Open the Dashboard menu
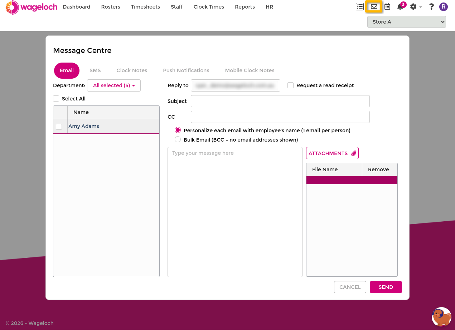Image resolution: width=455 pixels, height=330 pixels. point(77,7)
